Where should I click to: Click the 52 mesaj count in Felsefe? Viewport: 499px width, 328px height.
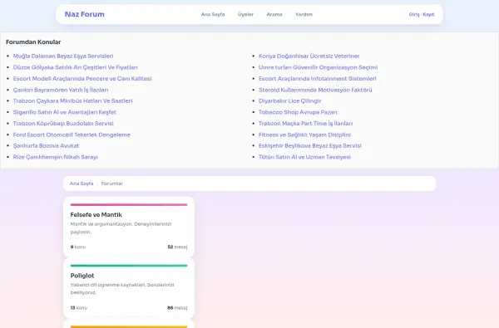click(177, 247)
